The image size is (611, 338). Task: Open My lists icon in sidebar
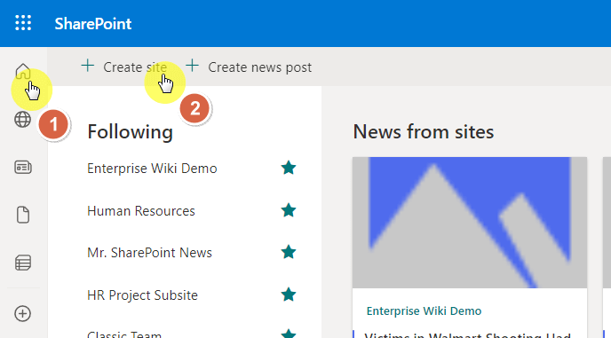(x=23, y=263)
